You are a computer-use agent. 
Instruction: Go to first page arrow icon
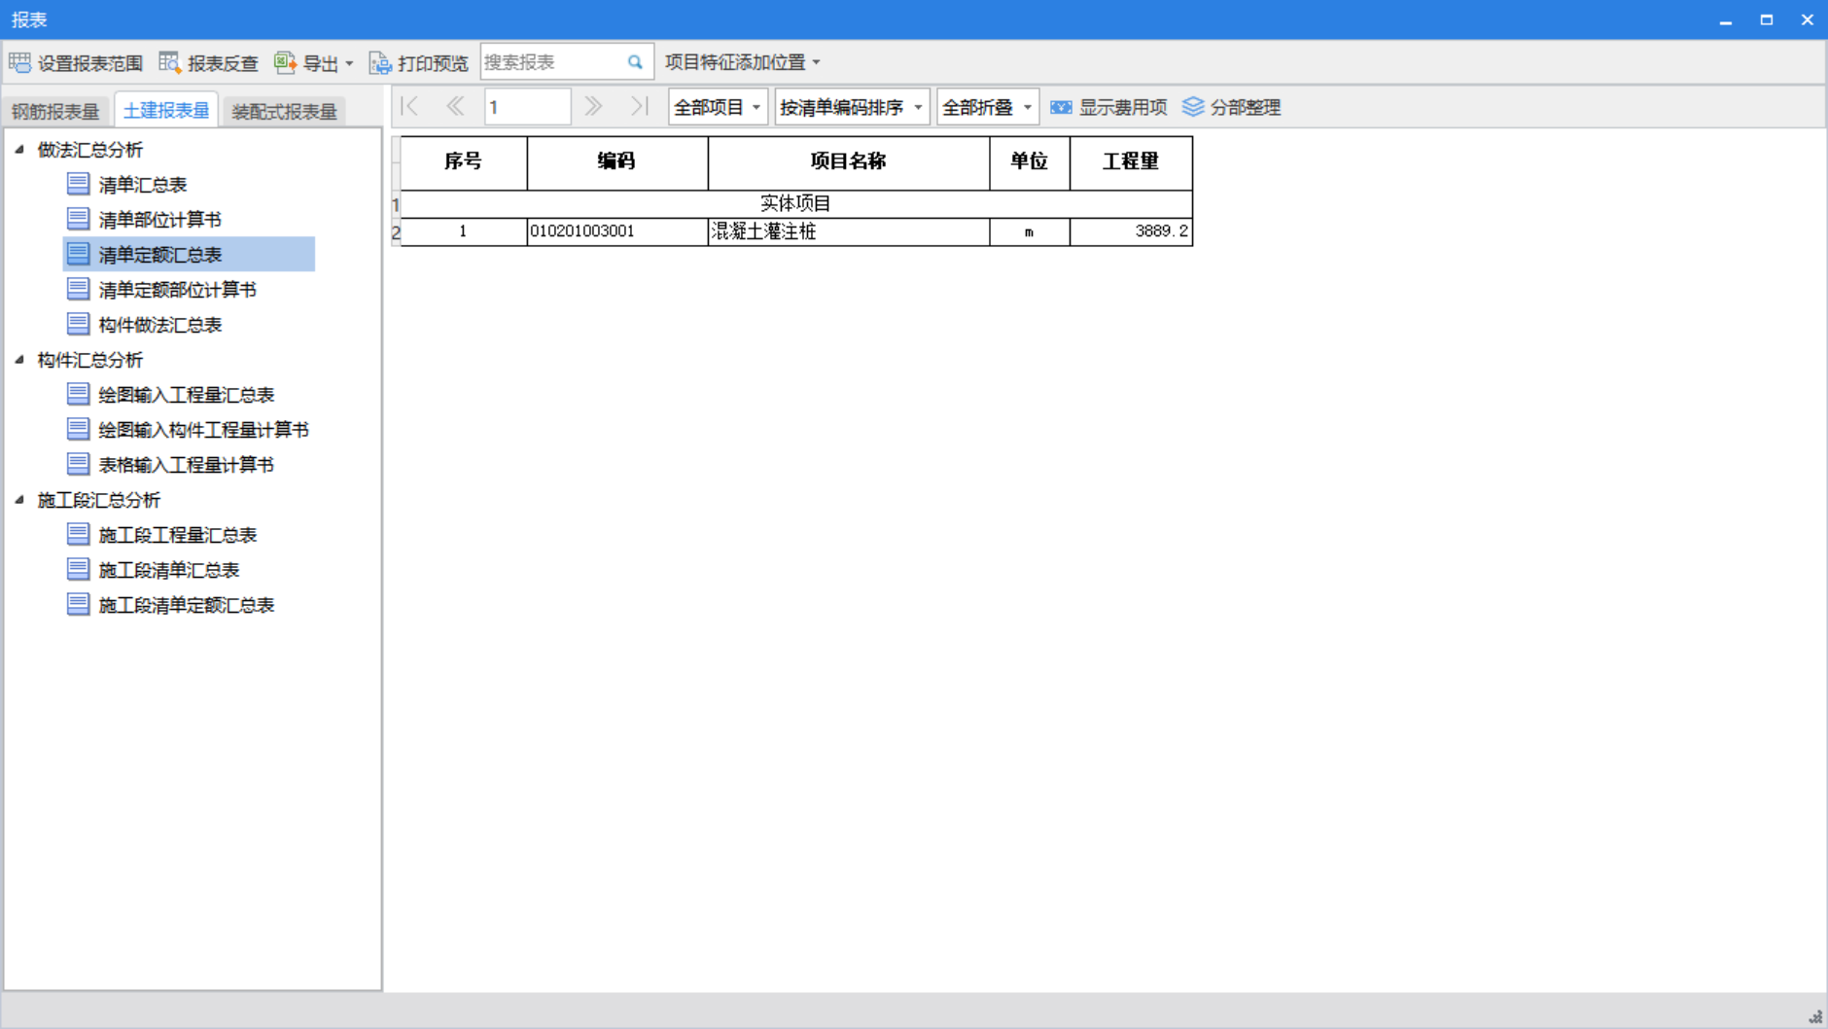[x=409, y=106]
